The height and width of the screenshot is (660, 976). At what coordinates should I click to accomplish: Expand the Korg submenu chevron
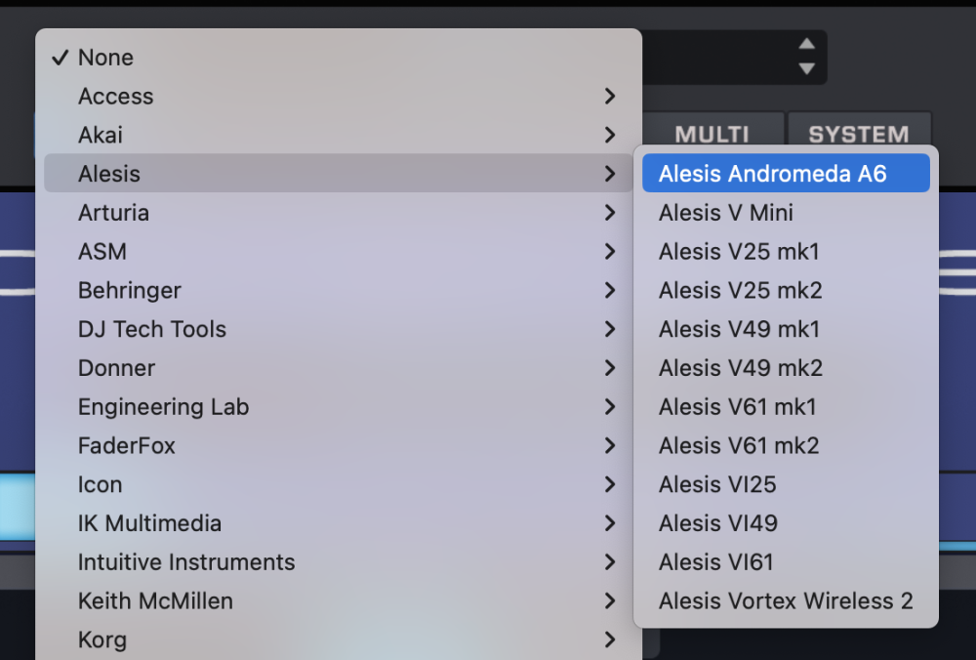(x=610, y=640)
